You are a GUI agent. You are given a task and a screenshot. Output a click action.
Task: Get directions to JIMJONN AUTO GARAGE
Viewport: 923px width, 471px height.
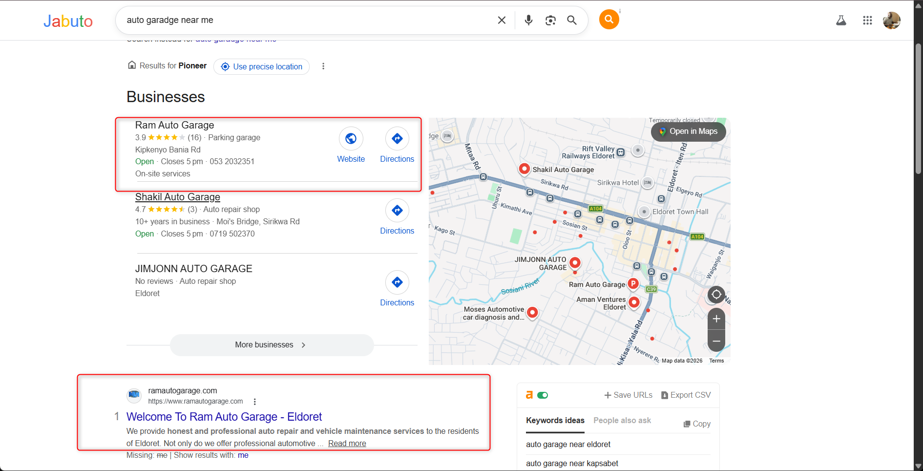click(x=397, y=282)
